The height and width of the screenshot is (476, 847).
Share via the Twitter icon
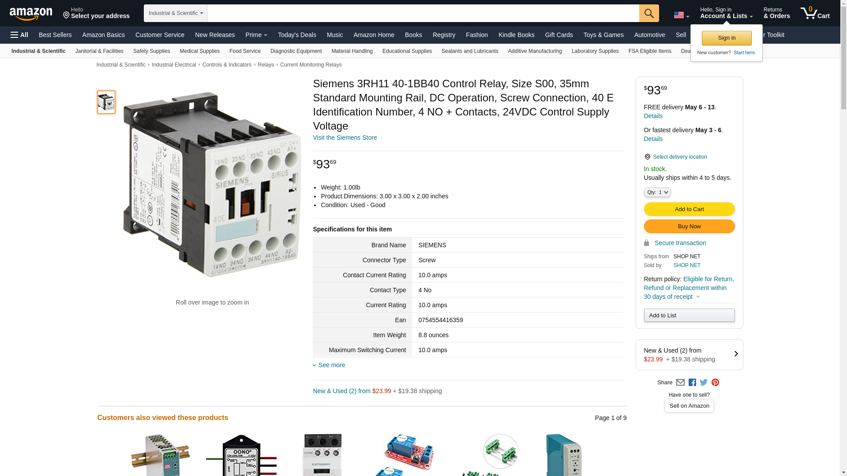click(704, 383)
